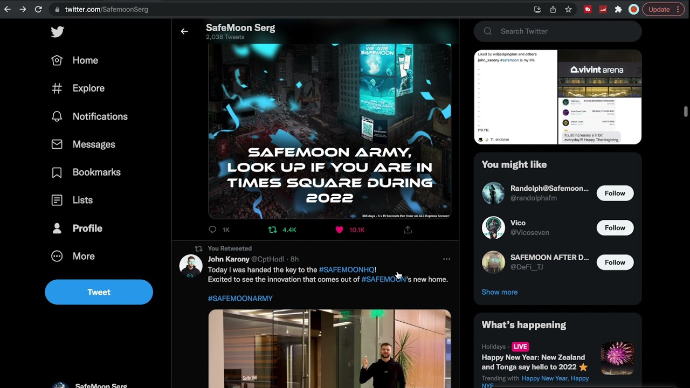Click the search magnifier icon
Viewport: 690px width, 388px height.
tap(488, 31)
